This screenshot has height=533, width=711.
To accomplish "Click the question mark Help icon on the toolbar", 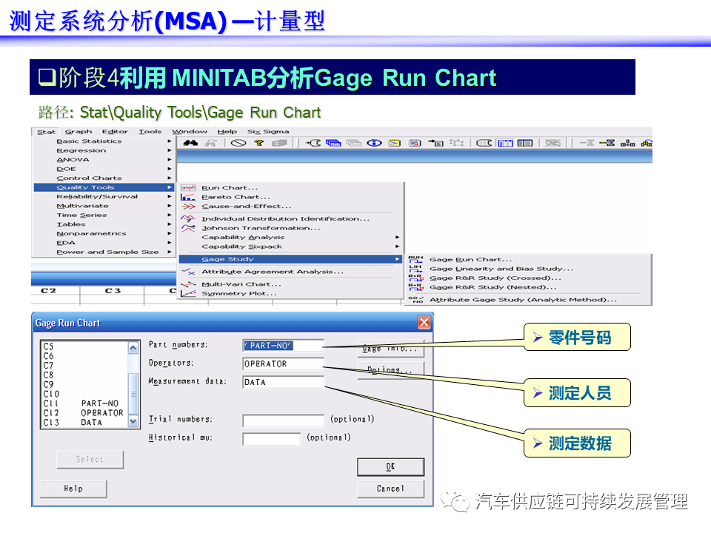I will click(x=257, y=144).
